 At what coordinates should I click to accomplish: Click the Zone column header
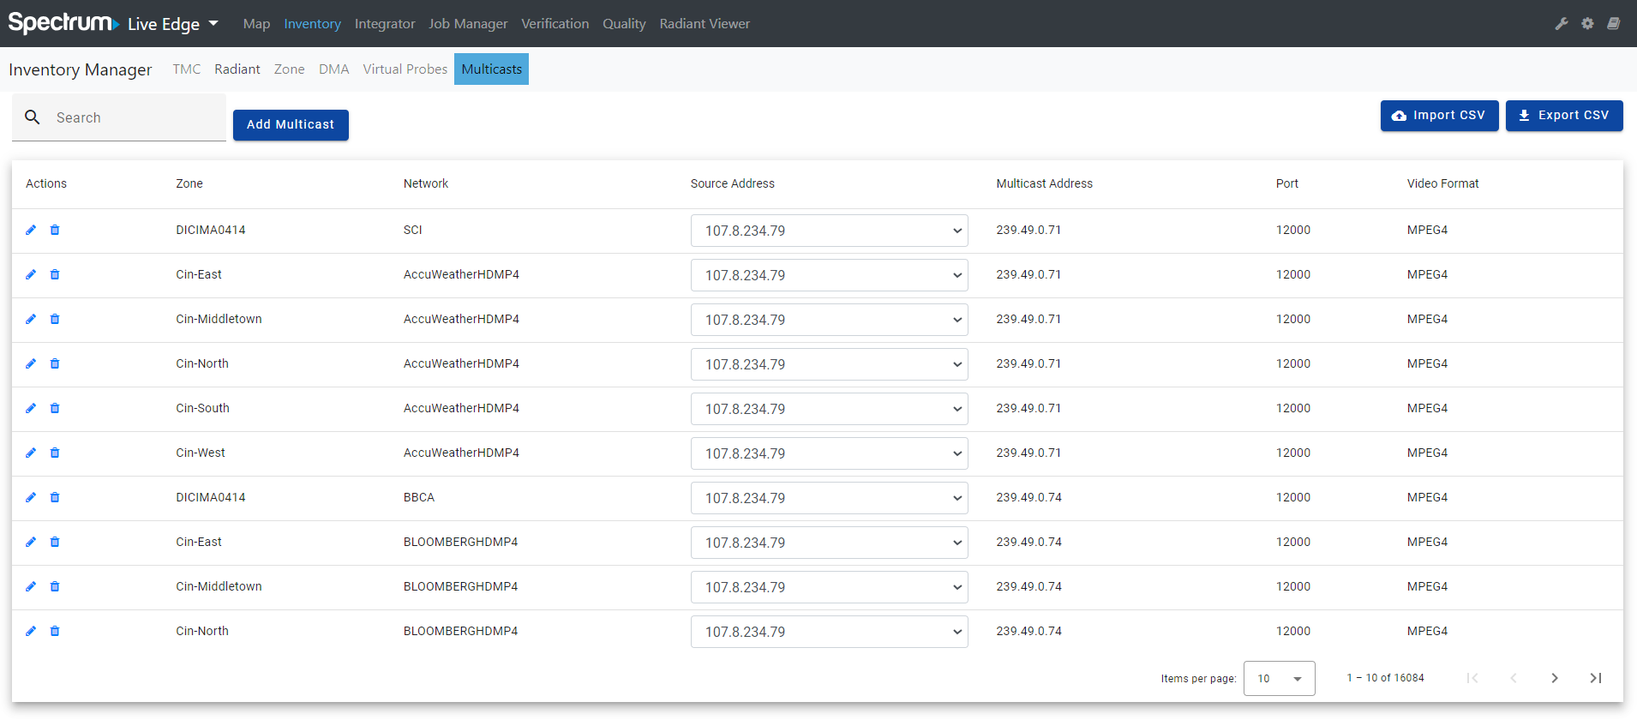pyautogui.click(x=189, y=183)
